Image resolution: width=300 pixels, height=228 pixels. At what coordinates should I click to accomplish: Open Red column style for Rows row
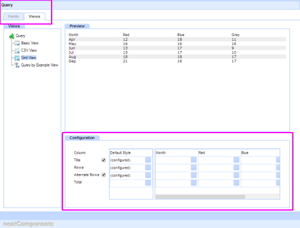[236, 167]
